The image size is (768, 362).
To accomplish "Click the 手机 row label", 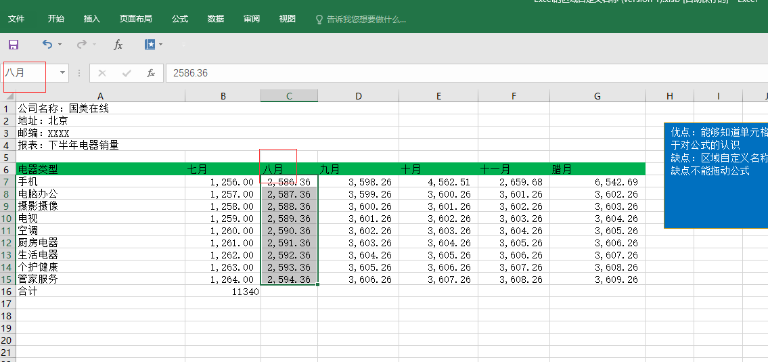I will (x=100, y=182).
